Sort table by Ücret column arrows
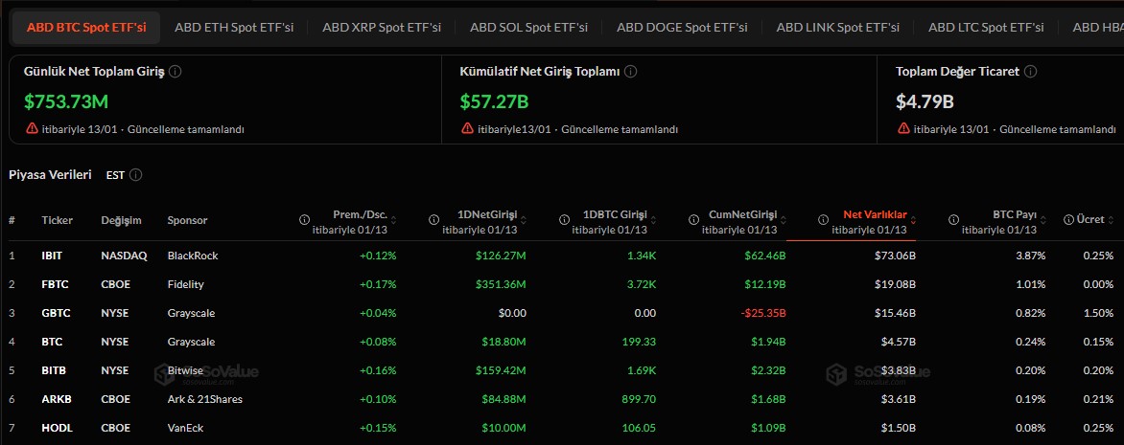1124x445 pixels. tap(1112, 220)
